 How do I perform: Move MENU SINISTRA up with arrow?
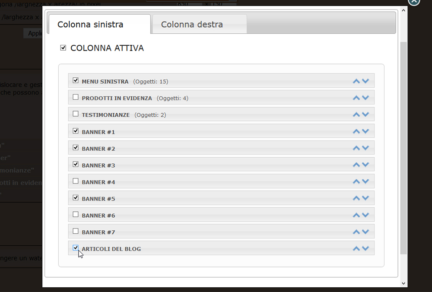tap(356, 81)
